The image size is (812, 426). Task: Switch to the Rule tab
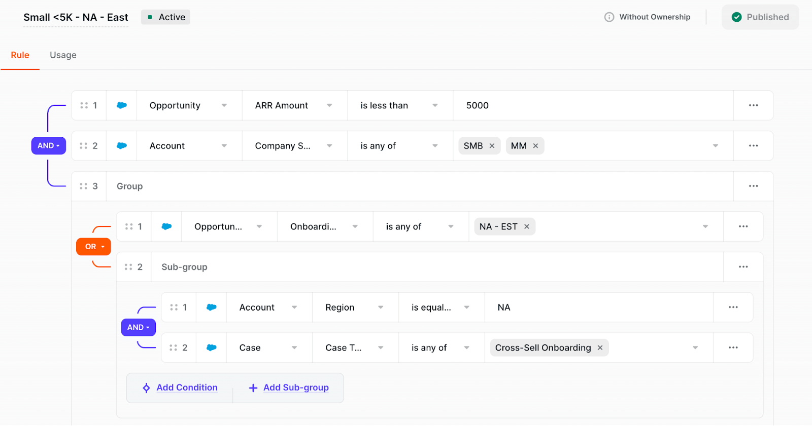coord(20,55)
